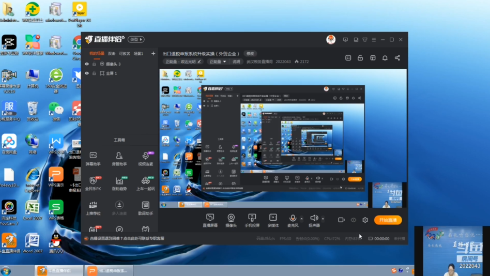Launch the 视频连麦 video co-host tool
Screen dimensions: 490x276
145,159
